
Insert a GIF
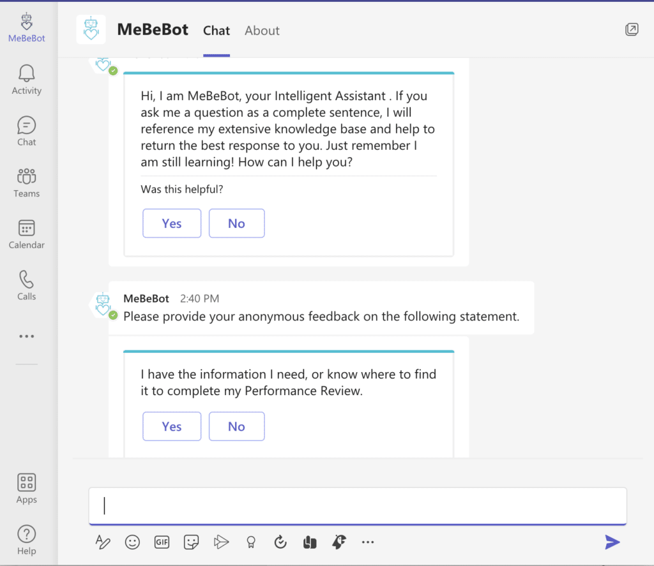162,542
